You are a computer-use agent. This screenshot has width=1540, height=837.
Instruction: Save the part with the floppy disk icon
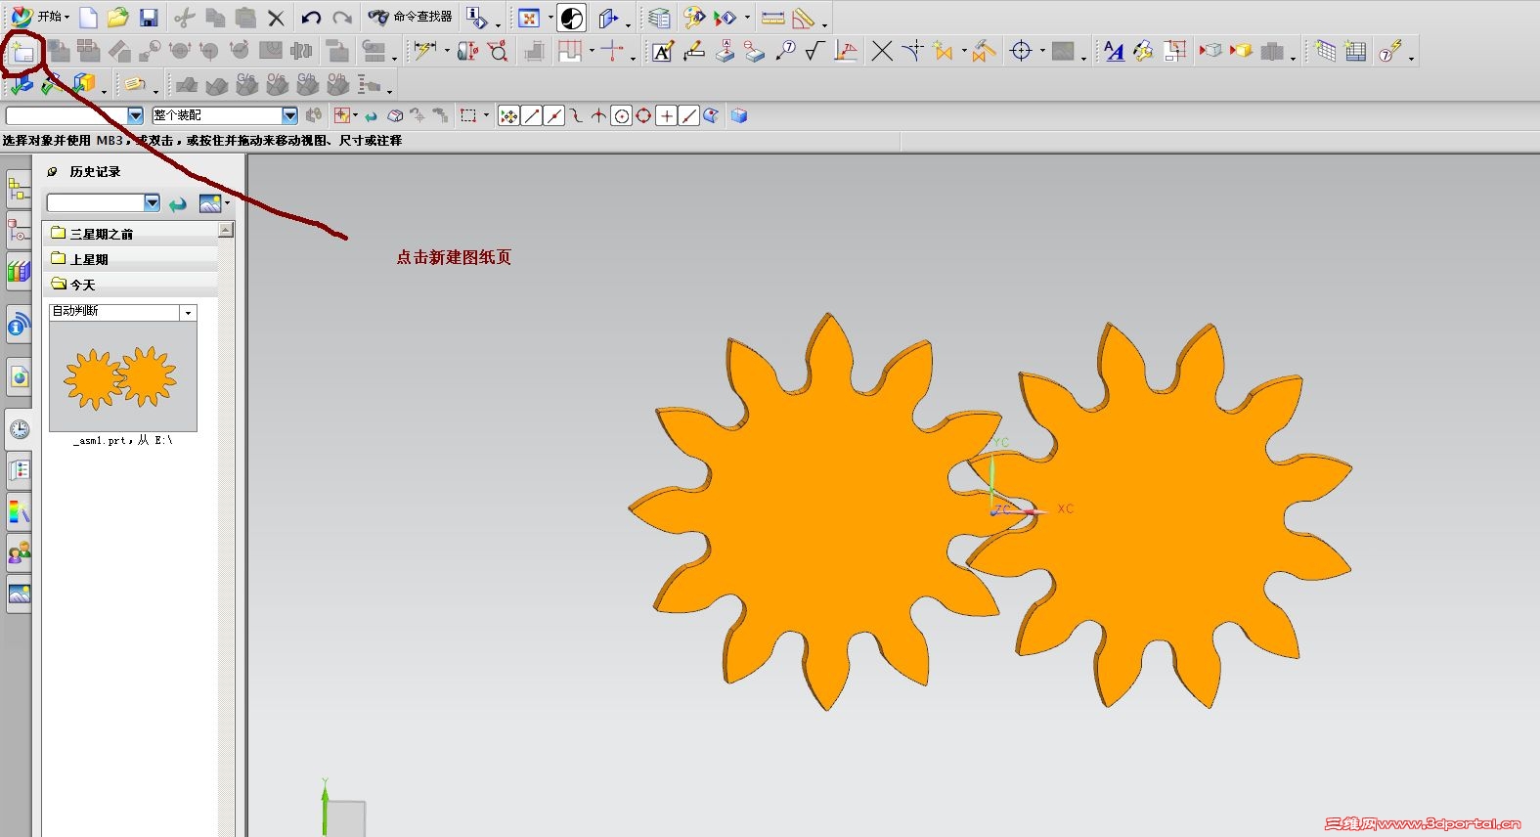pos(149,18)
